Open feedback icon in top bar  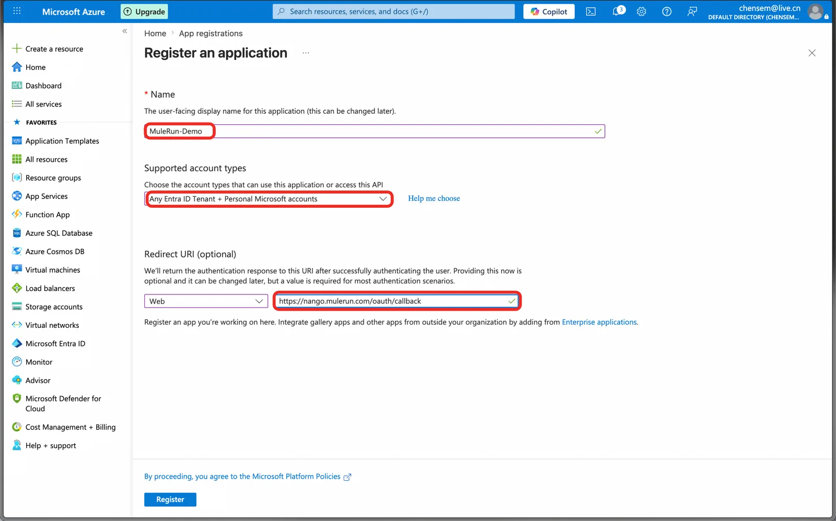coord(692,11)
